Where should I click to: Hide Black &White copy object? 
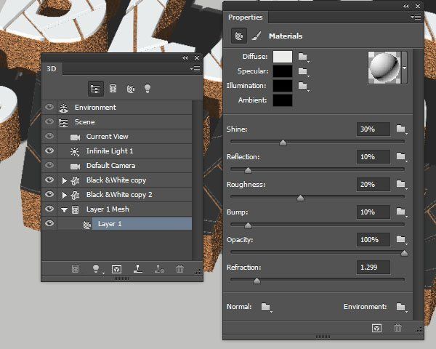click(49, 180)
